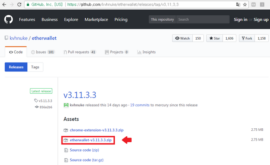Open commit 856a2b6
270x165 pixels.
pos(46,107)
